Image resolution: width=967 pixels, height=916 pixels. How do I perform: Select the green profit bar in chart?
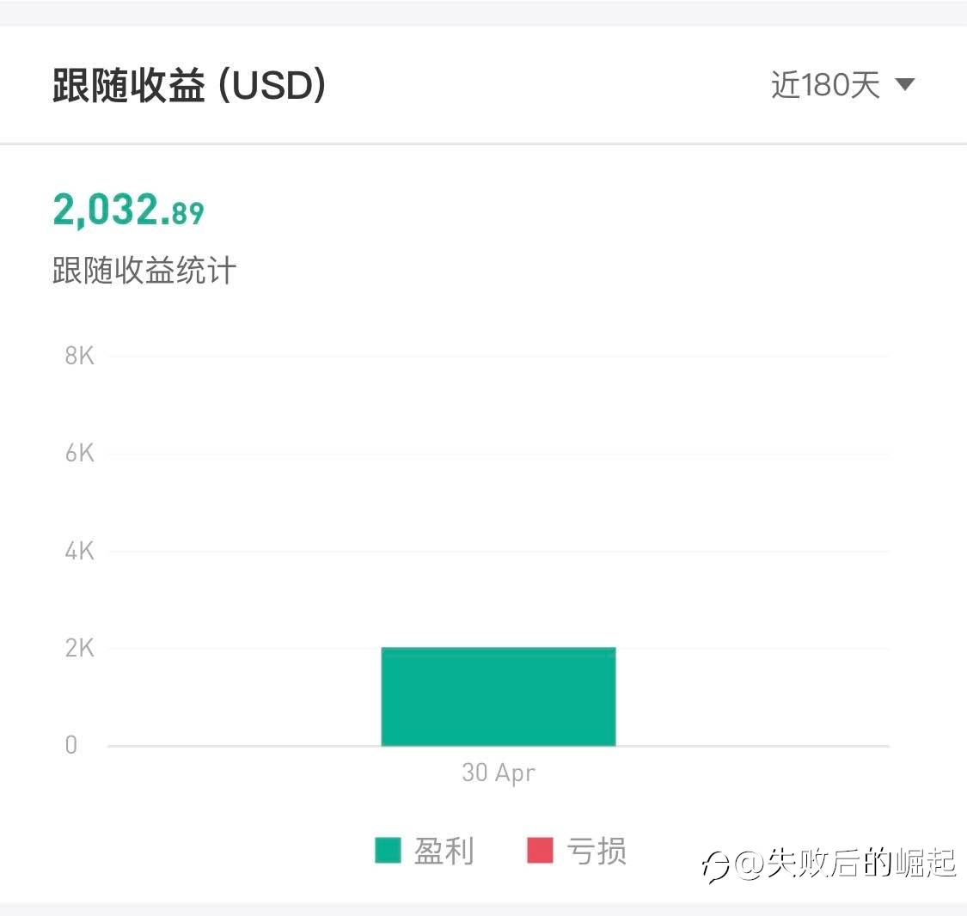pyautogui.click(x=499, y=697)
